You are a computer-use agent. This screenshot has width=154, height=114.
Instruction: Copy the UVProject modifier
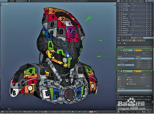(x=144, y=54)
